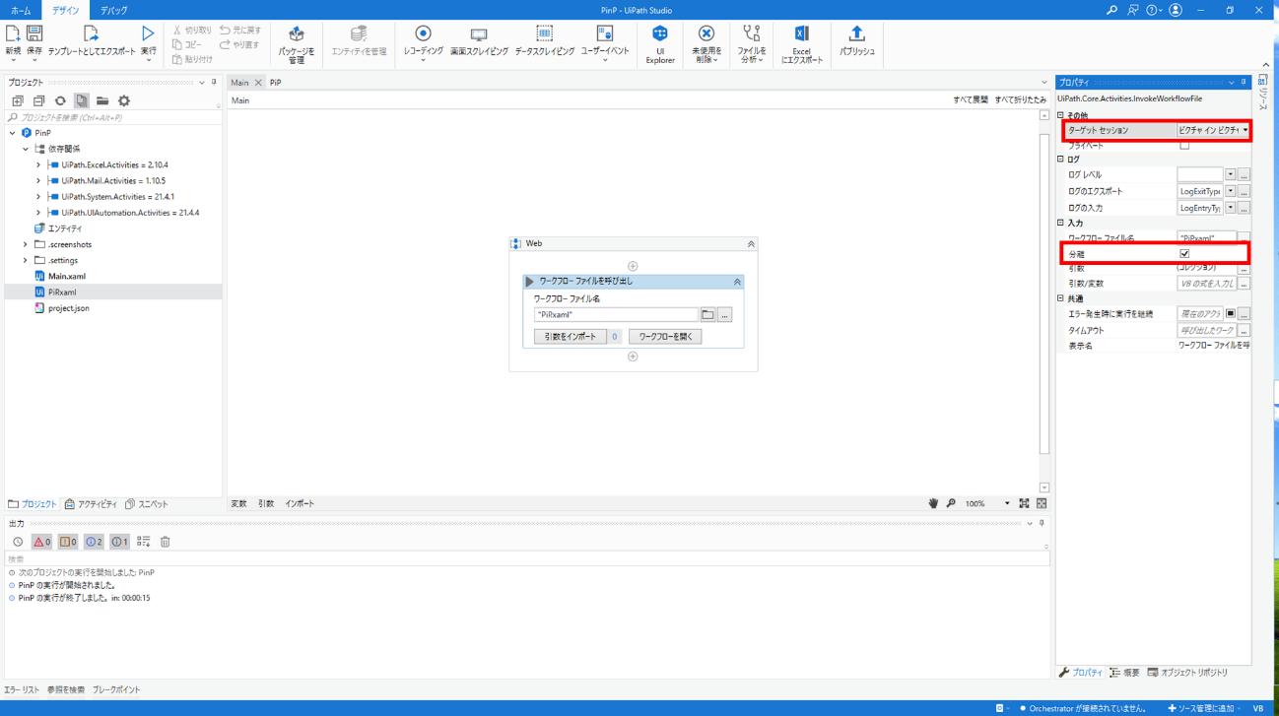1279x716 pixels.
Task: Select Main.xaml in project tree
Action: pos(67,277)
